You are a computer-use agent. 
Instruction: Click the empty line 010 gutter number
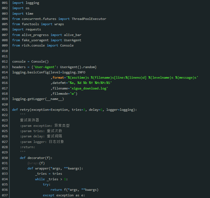(x=5, y=51)
